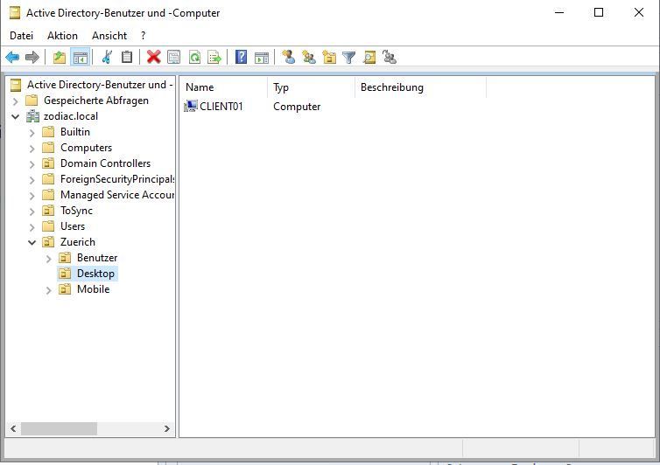Open filter options funnel icon
This screenshot has width=660, height=465.
(x=349, y=57)
